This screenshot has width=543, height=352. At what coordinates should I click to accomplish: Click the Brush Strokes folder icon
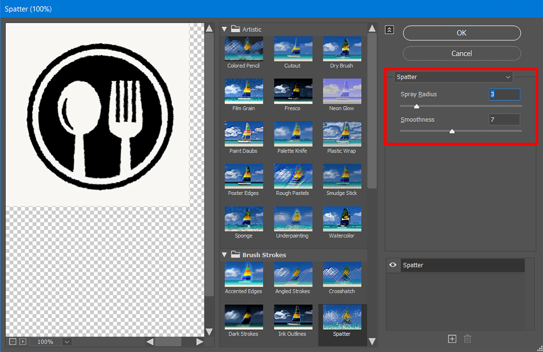235,254
